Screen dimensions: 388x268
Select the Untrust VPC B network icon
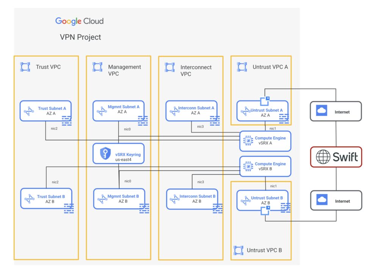[238, 250]
